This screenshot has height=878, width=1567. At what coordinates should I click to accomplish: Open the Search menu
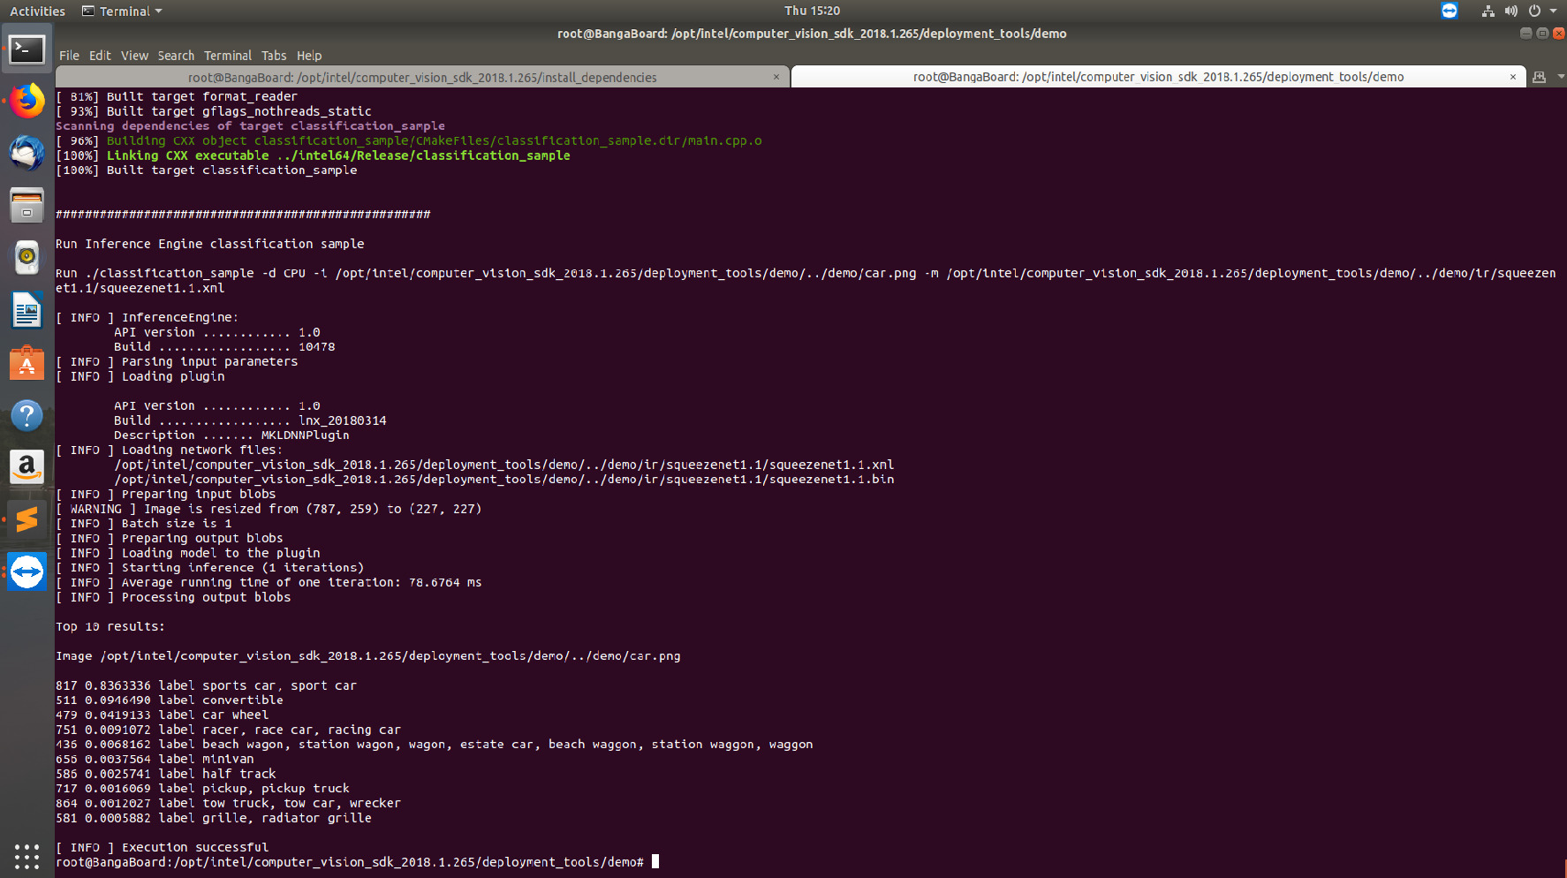[176, 55]
